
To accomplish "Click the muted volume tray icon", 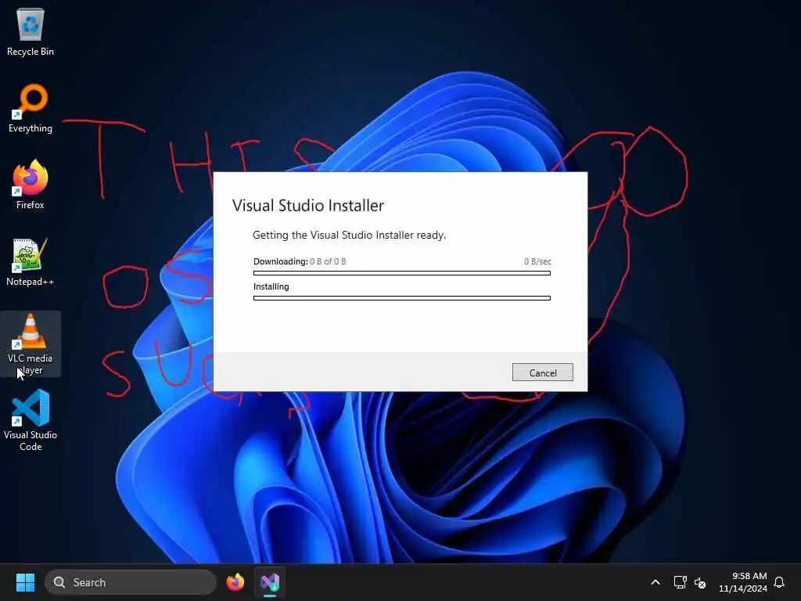I will point(700,582).
